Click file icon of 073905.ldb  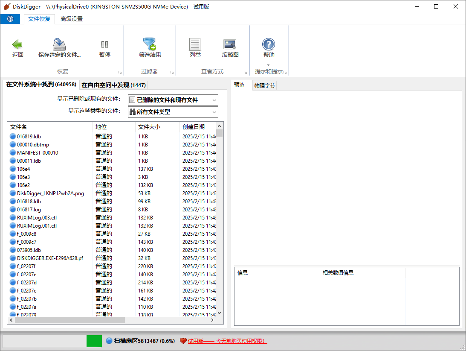tap(13, 250)
